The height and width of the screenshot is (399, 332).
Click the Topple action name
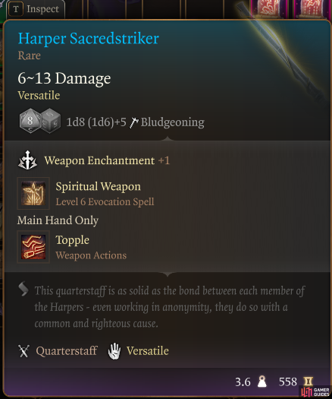pyautogui.click(x=73, y=240)
